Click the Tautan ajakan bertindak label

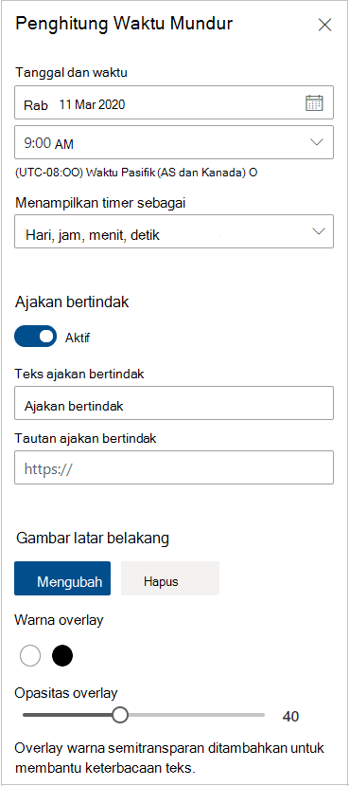85,438
